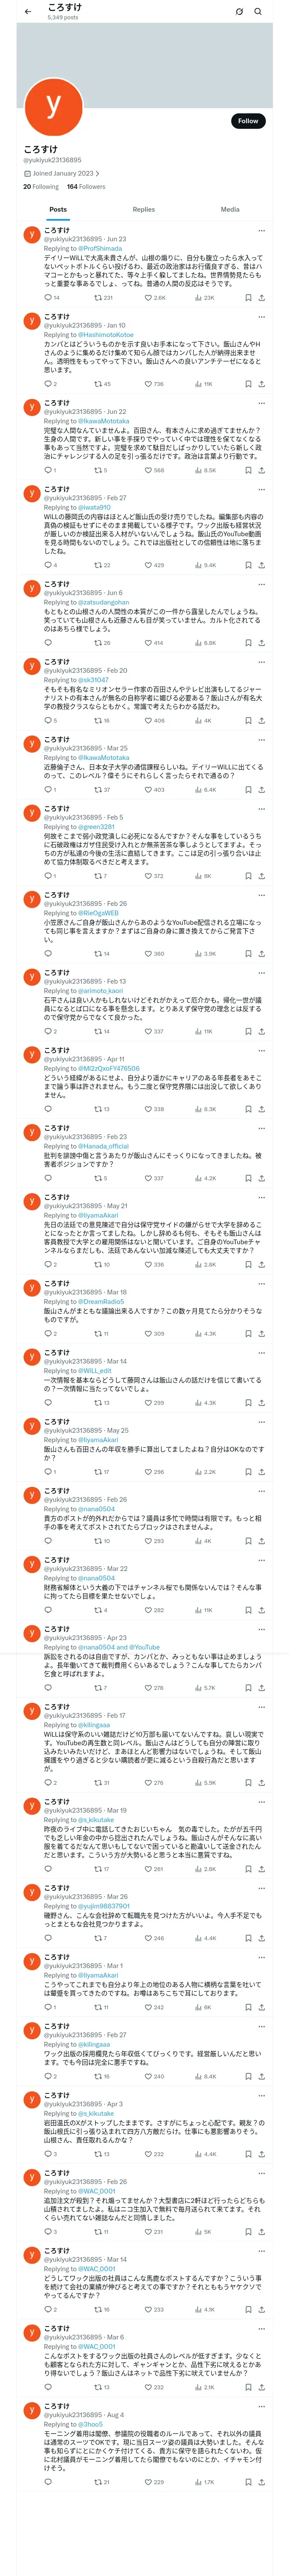Open search with the magnifier icon
The height and width of the screenshot is (2576, 289).
point(258,12)
